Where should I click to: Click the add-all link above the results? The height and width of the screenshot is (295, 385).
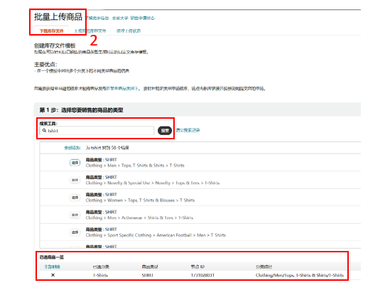[x=72, y=148]
